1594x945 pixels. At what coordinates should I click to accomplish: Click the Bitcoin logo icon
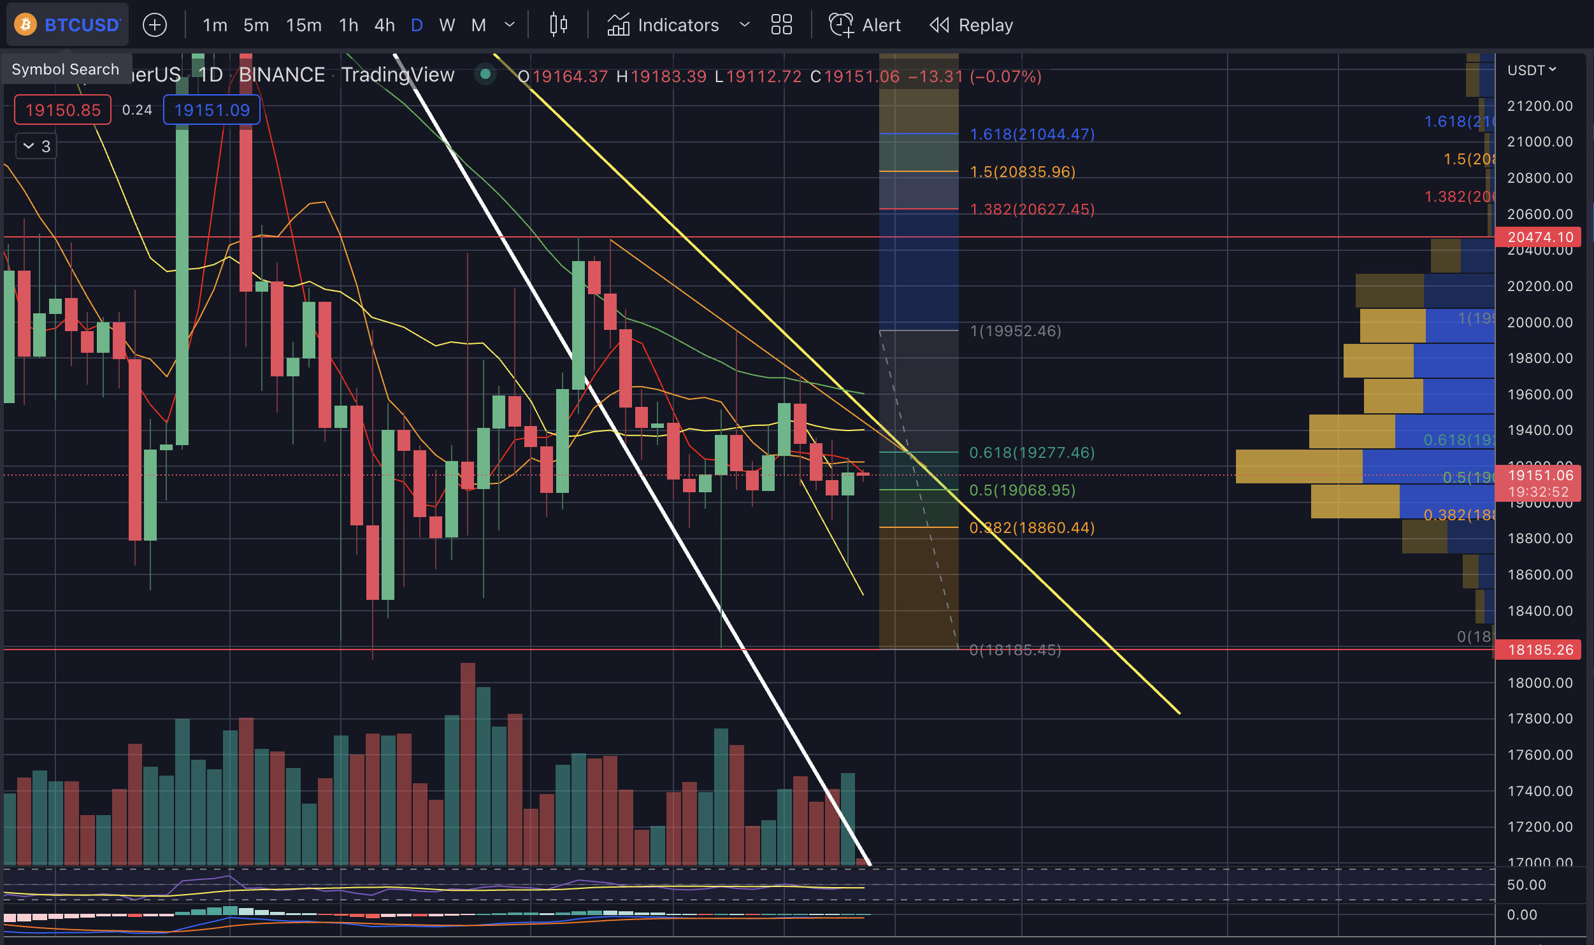coord(25,25)
